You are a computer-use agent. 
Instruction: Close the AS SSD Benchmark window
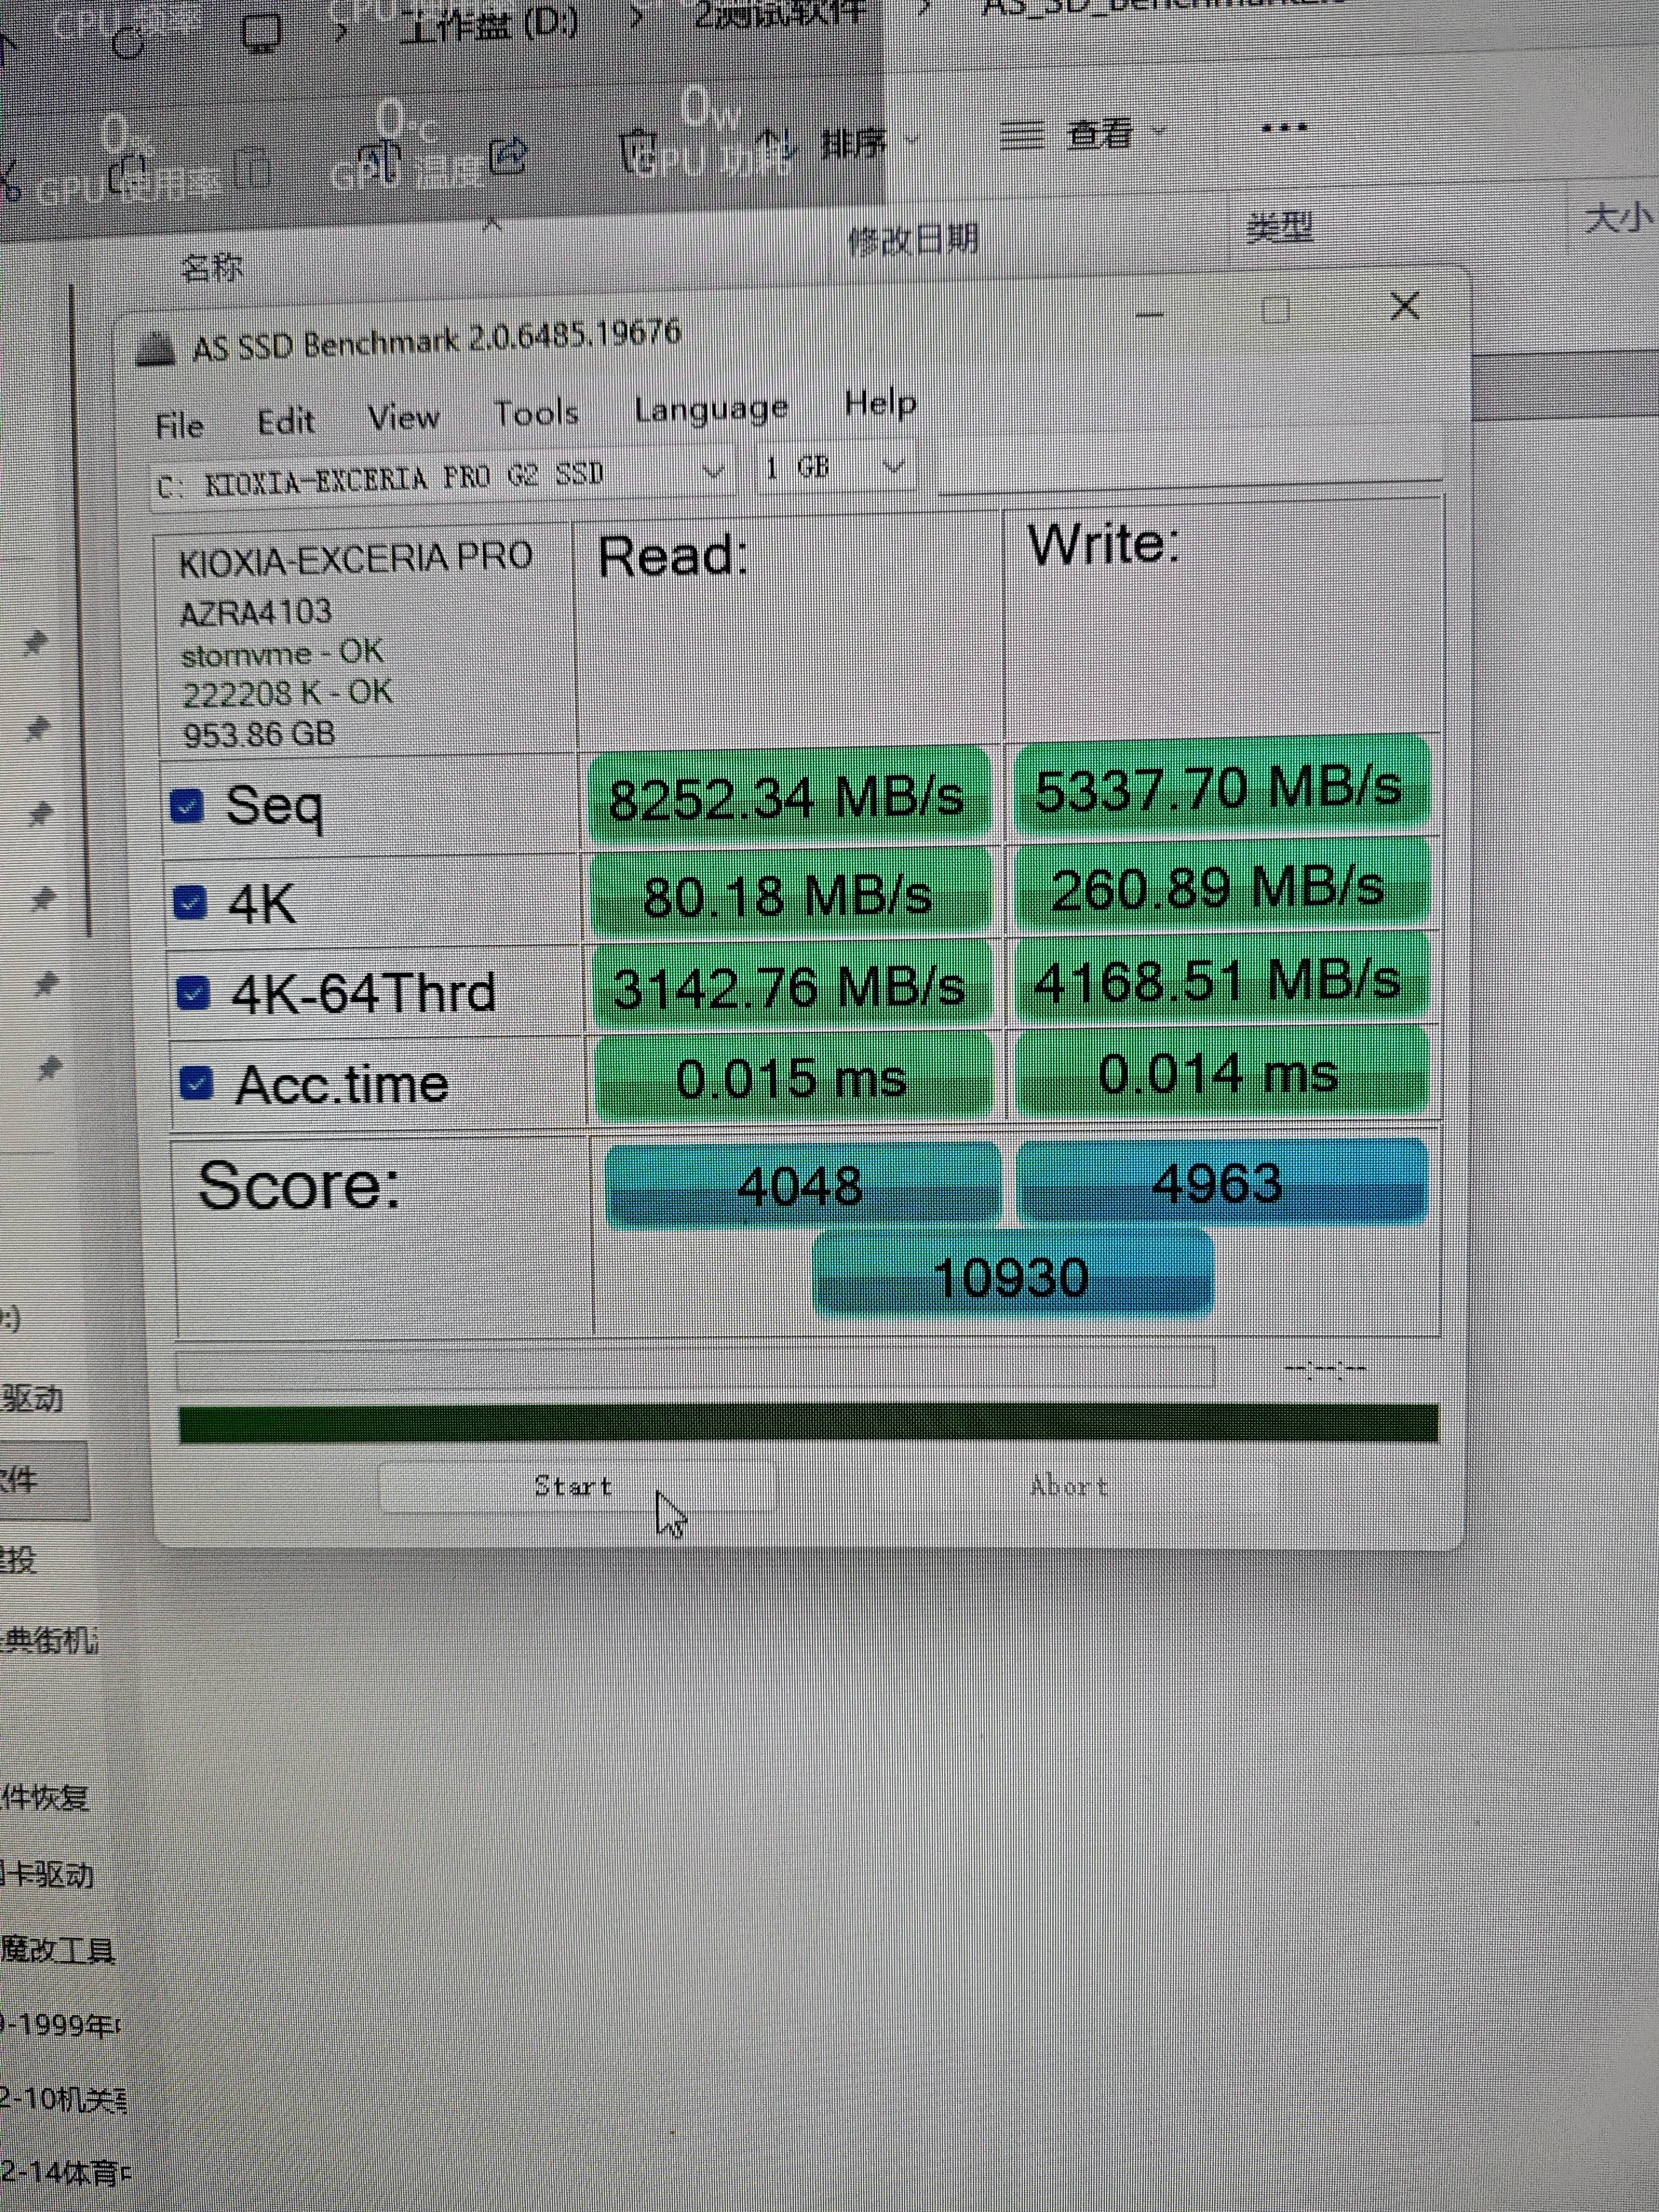pyautogui.click(x=1405, y=306)
